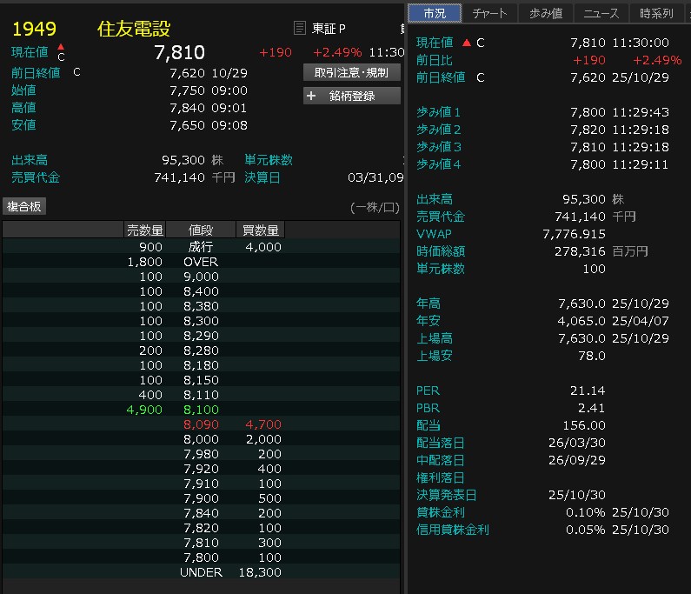Click the 年安 value 4,065.0
This screenshot has width=691, height=594.
click(581, 321)
